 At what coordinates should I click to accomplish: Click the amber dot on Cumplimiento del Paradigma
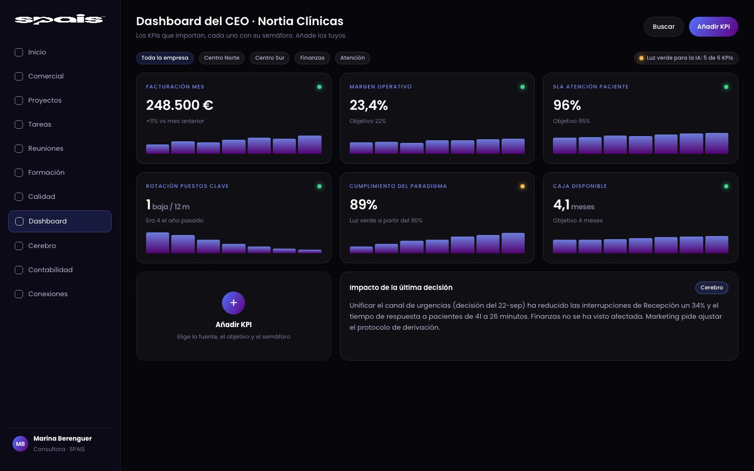[523, 186]
